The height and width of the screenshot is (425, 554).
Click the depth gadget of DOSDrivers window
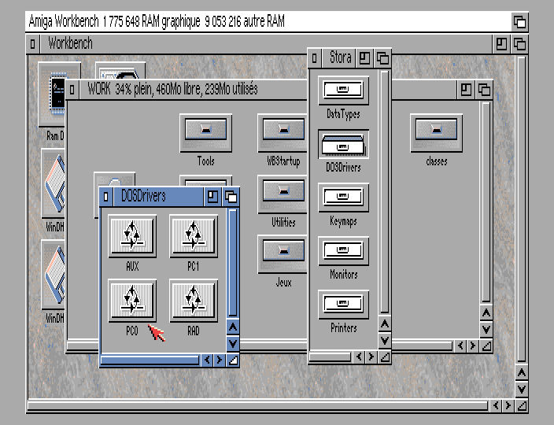pos(231,197)
